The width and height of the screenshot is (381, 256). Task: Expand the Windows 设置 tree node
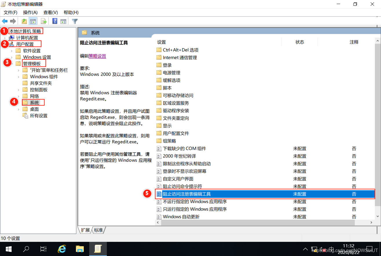pyautogui.click(x=12, y=57)
